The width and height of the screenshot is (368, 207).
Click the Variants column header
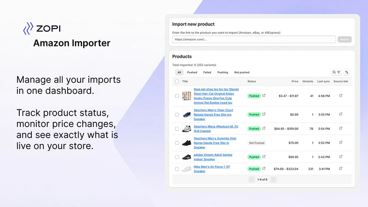tap(308, 81)
